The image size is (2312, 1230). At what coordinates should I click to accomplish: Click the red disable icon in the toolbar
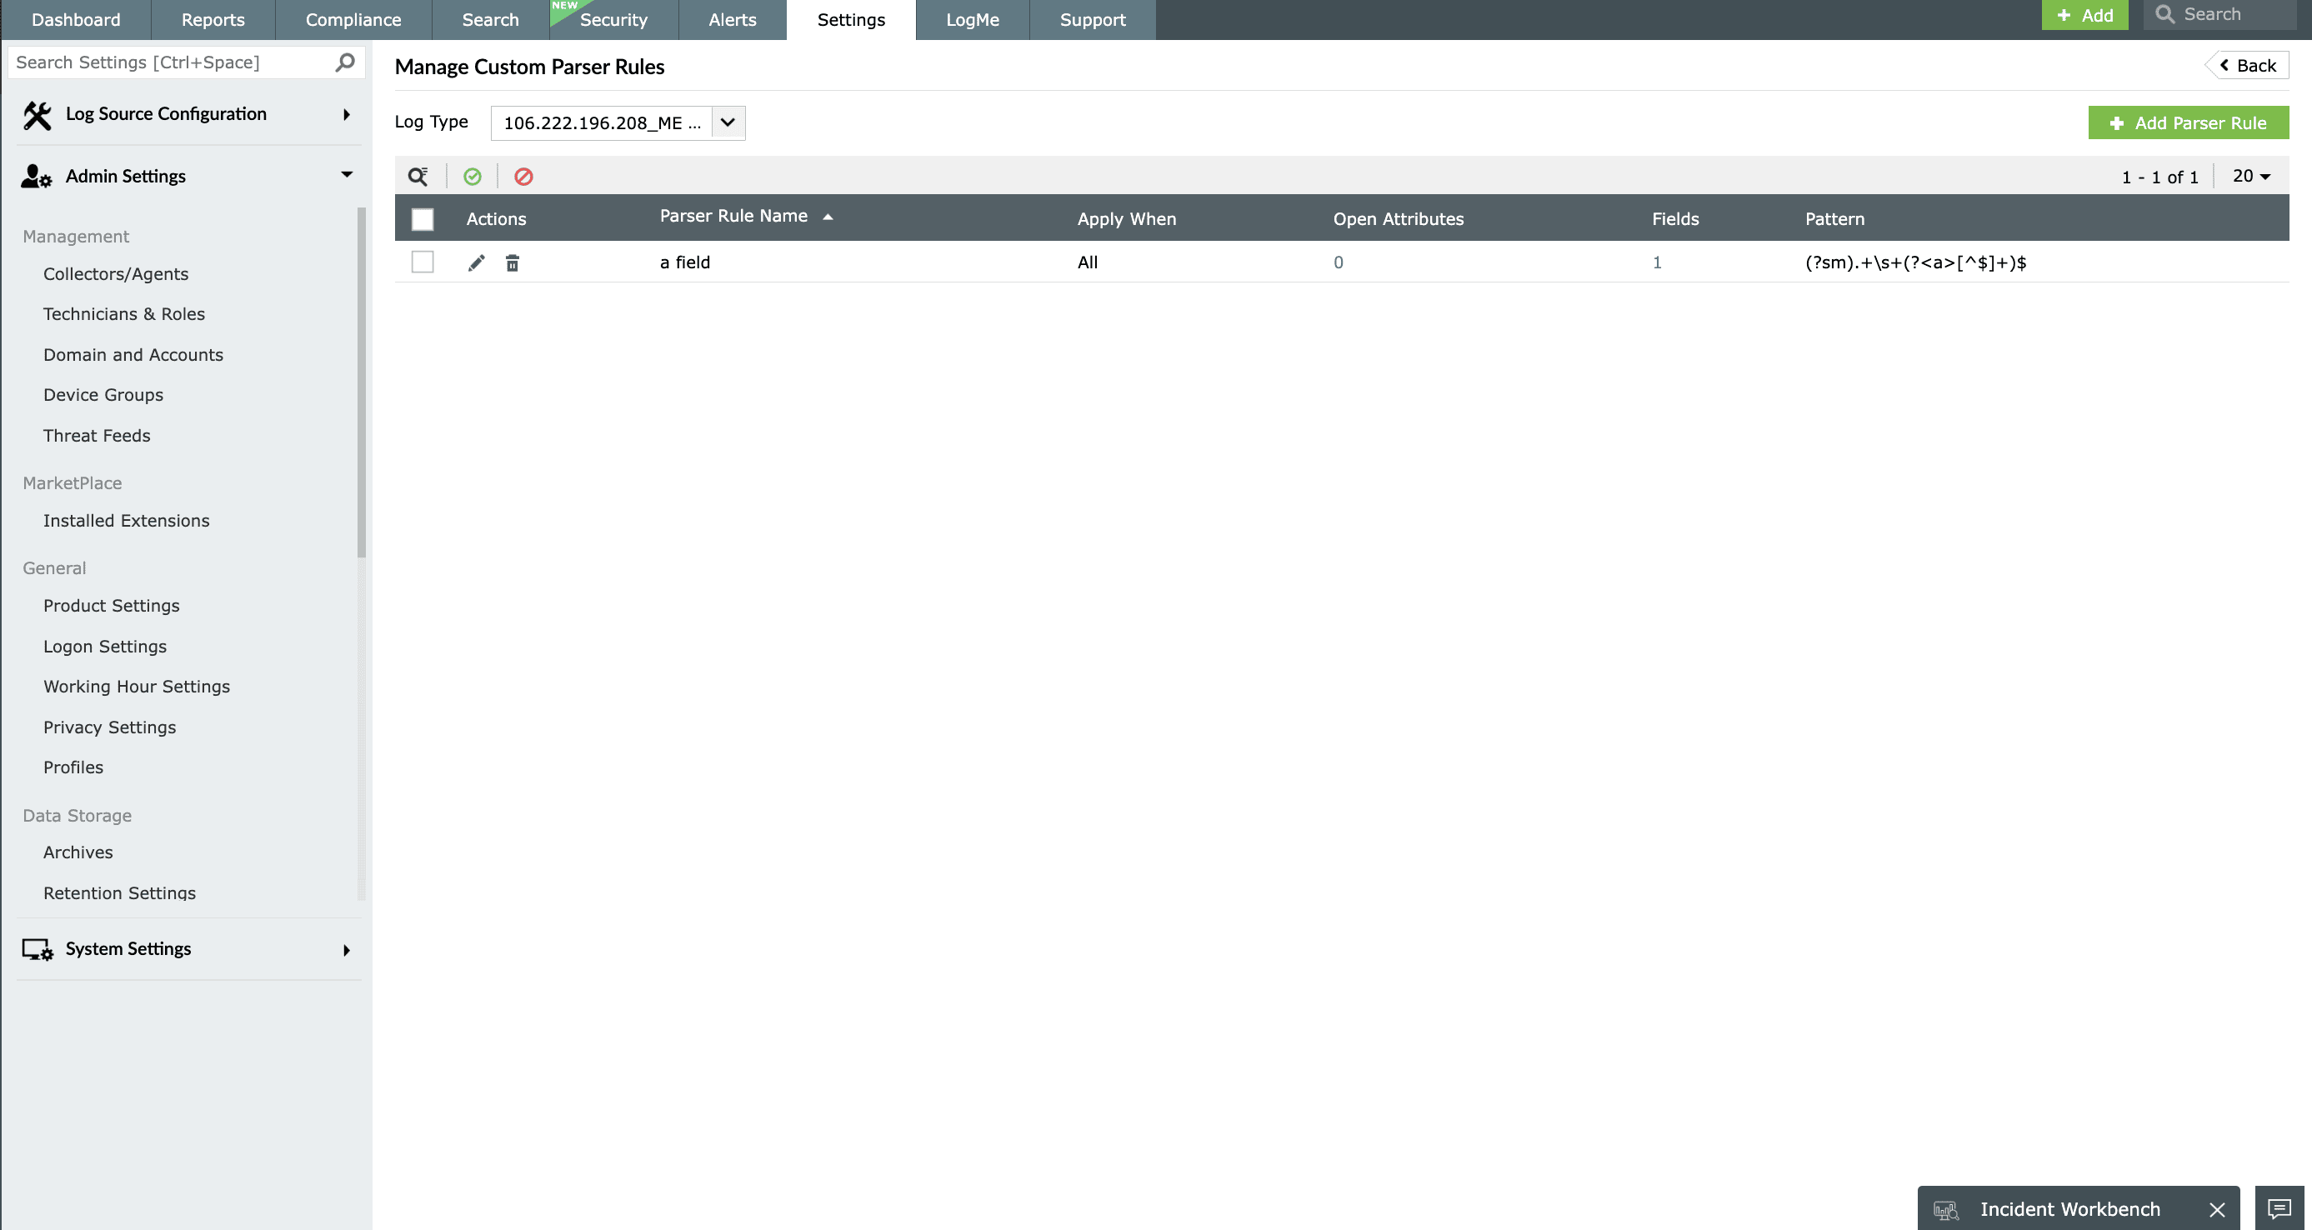pos(523,177)
